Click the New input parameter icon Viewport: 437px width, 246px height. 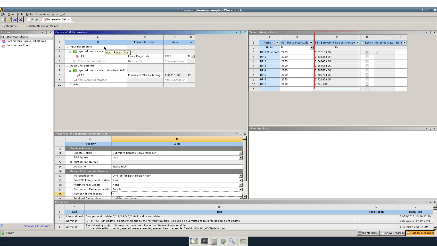point(74,61)
